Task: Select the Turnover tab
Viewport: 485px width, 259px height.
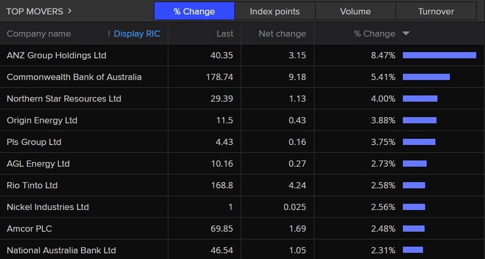Action: click(x=436, y=11)
